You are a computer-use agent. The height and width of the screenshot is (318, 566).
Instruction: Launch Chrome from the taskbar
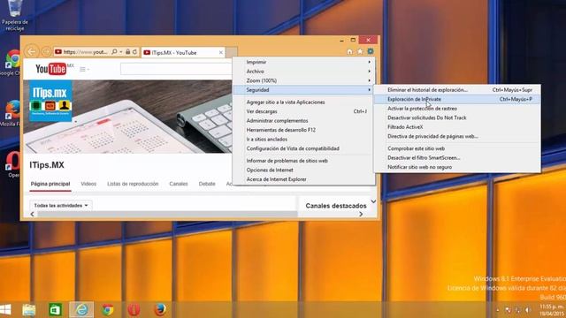click(x=108, y=310)
